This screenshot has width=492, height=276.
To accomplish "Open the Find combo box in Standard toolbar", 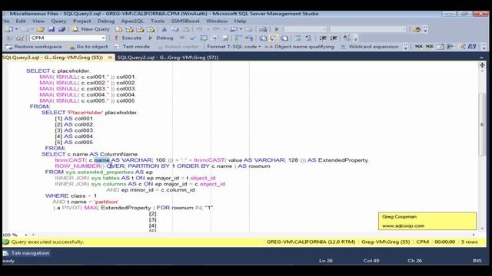I will tap(367, 29).
